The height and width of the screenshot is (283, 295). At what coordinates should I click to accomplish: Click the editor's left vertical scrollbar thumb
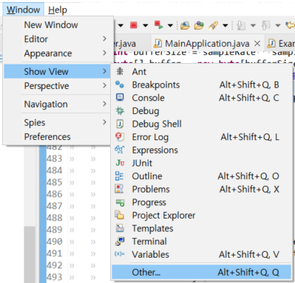(30, 254)
